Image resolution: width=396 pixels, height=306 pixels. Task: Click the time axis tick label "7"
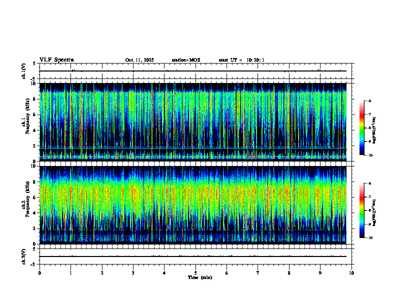tap(258, 273)
